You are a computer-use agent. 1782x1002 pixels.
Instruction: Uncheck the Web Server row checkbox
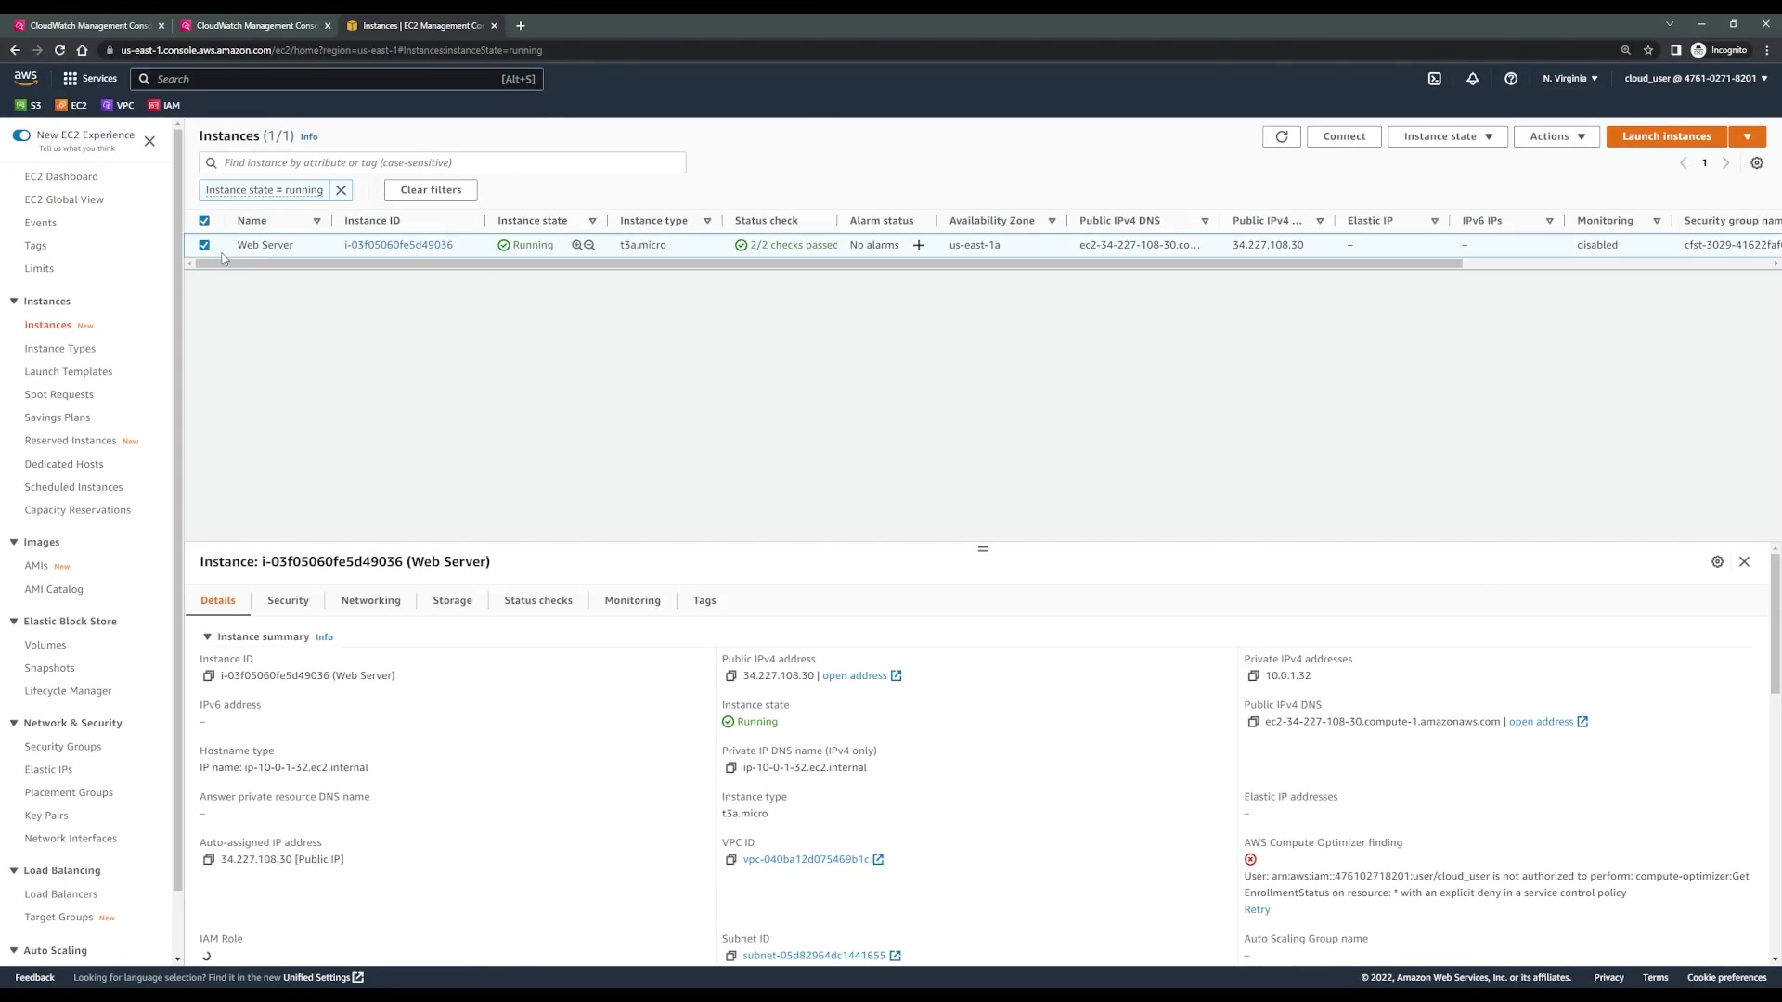coord(204,246)
